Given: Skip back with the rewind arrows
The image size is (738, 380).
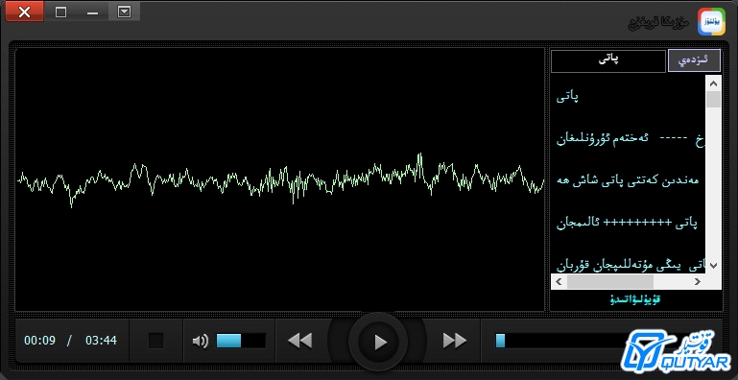Looking at the screenshot, I should [299, 341].
